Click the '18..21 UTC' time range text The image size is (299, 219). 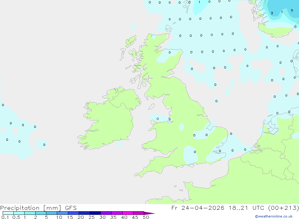(247, 208)
